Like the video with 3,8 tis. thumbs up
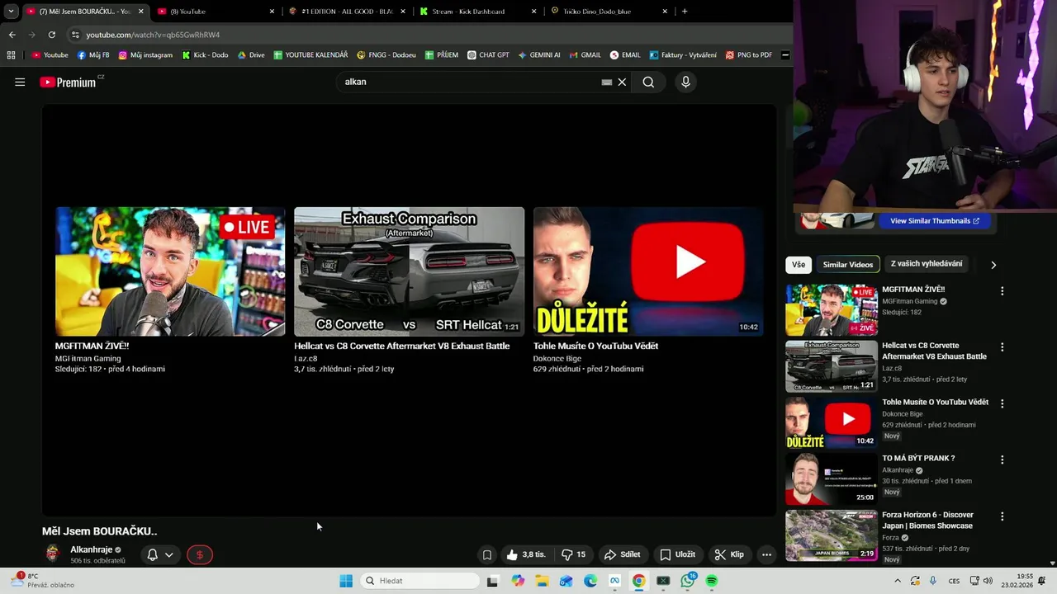This screenshot has width=1057, height=594. [526, 554]
